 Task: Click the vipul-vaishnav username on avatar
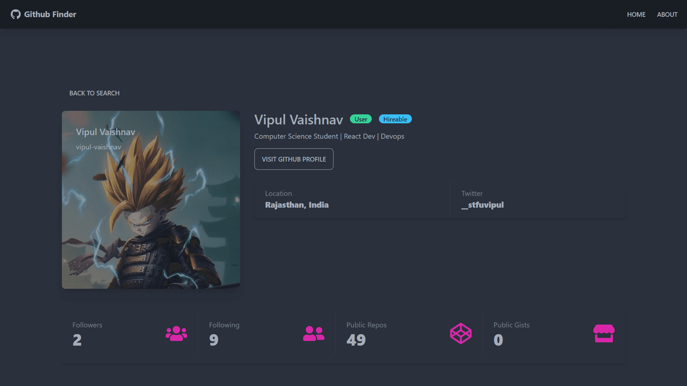click(x=98, y=147)
